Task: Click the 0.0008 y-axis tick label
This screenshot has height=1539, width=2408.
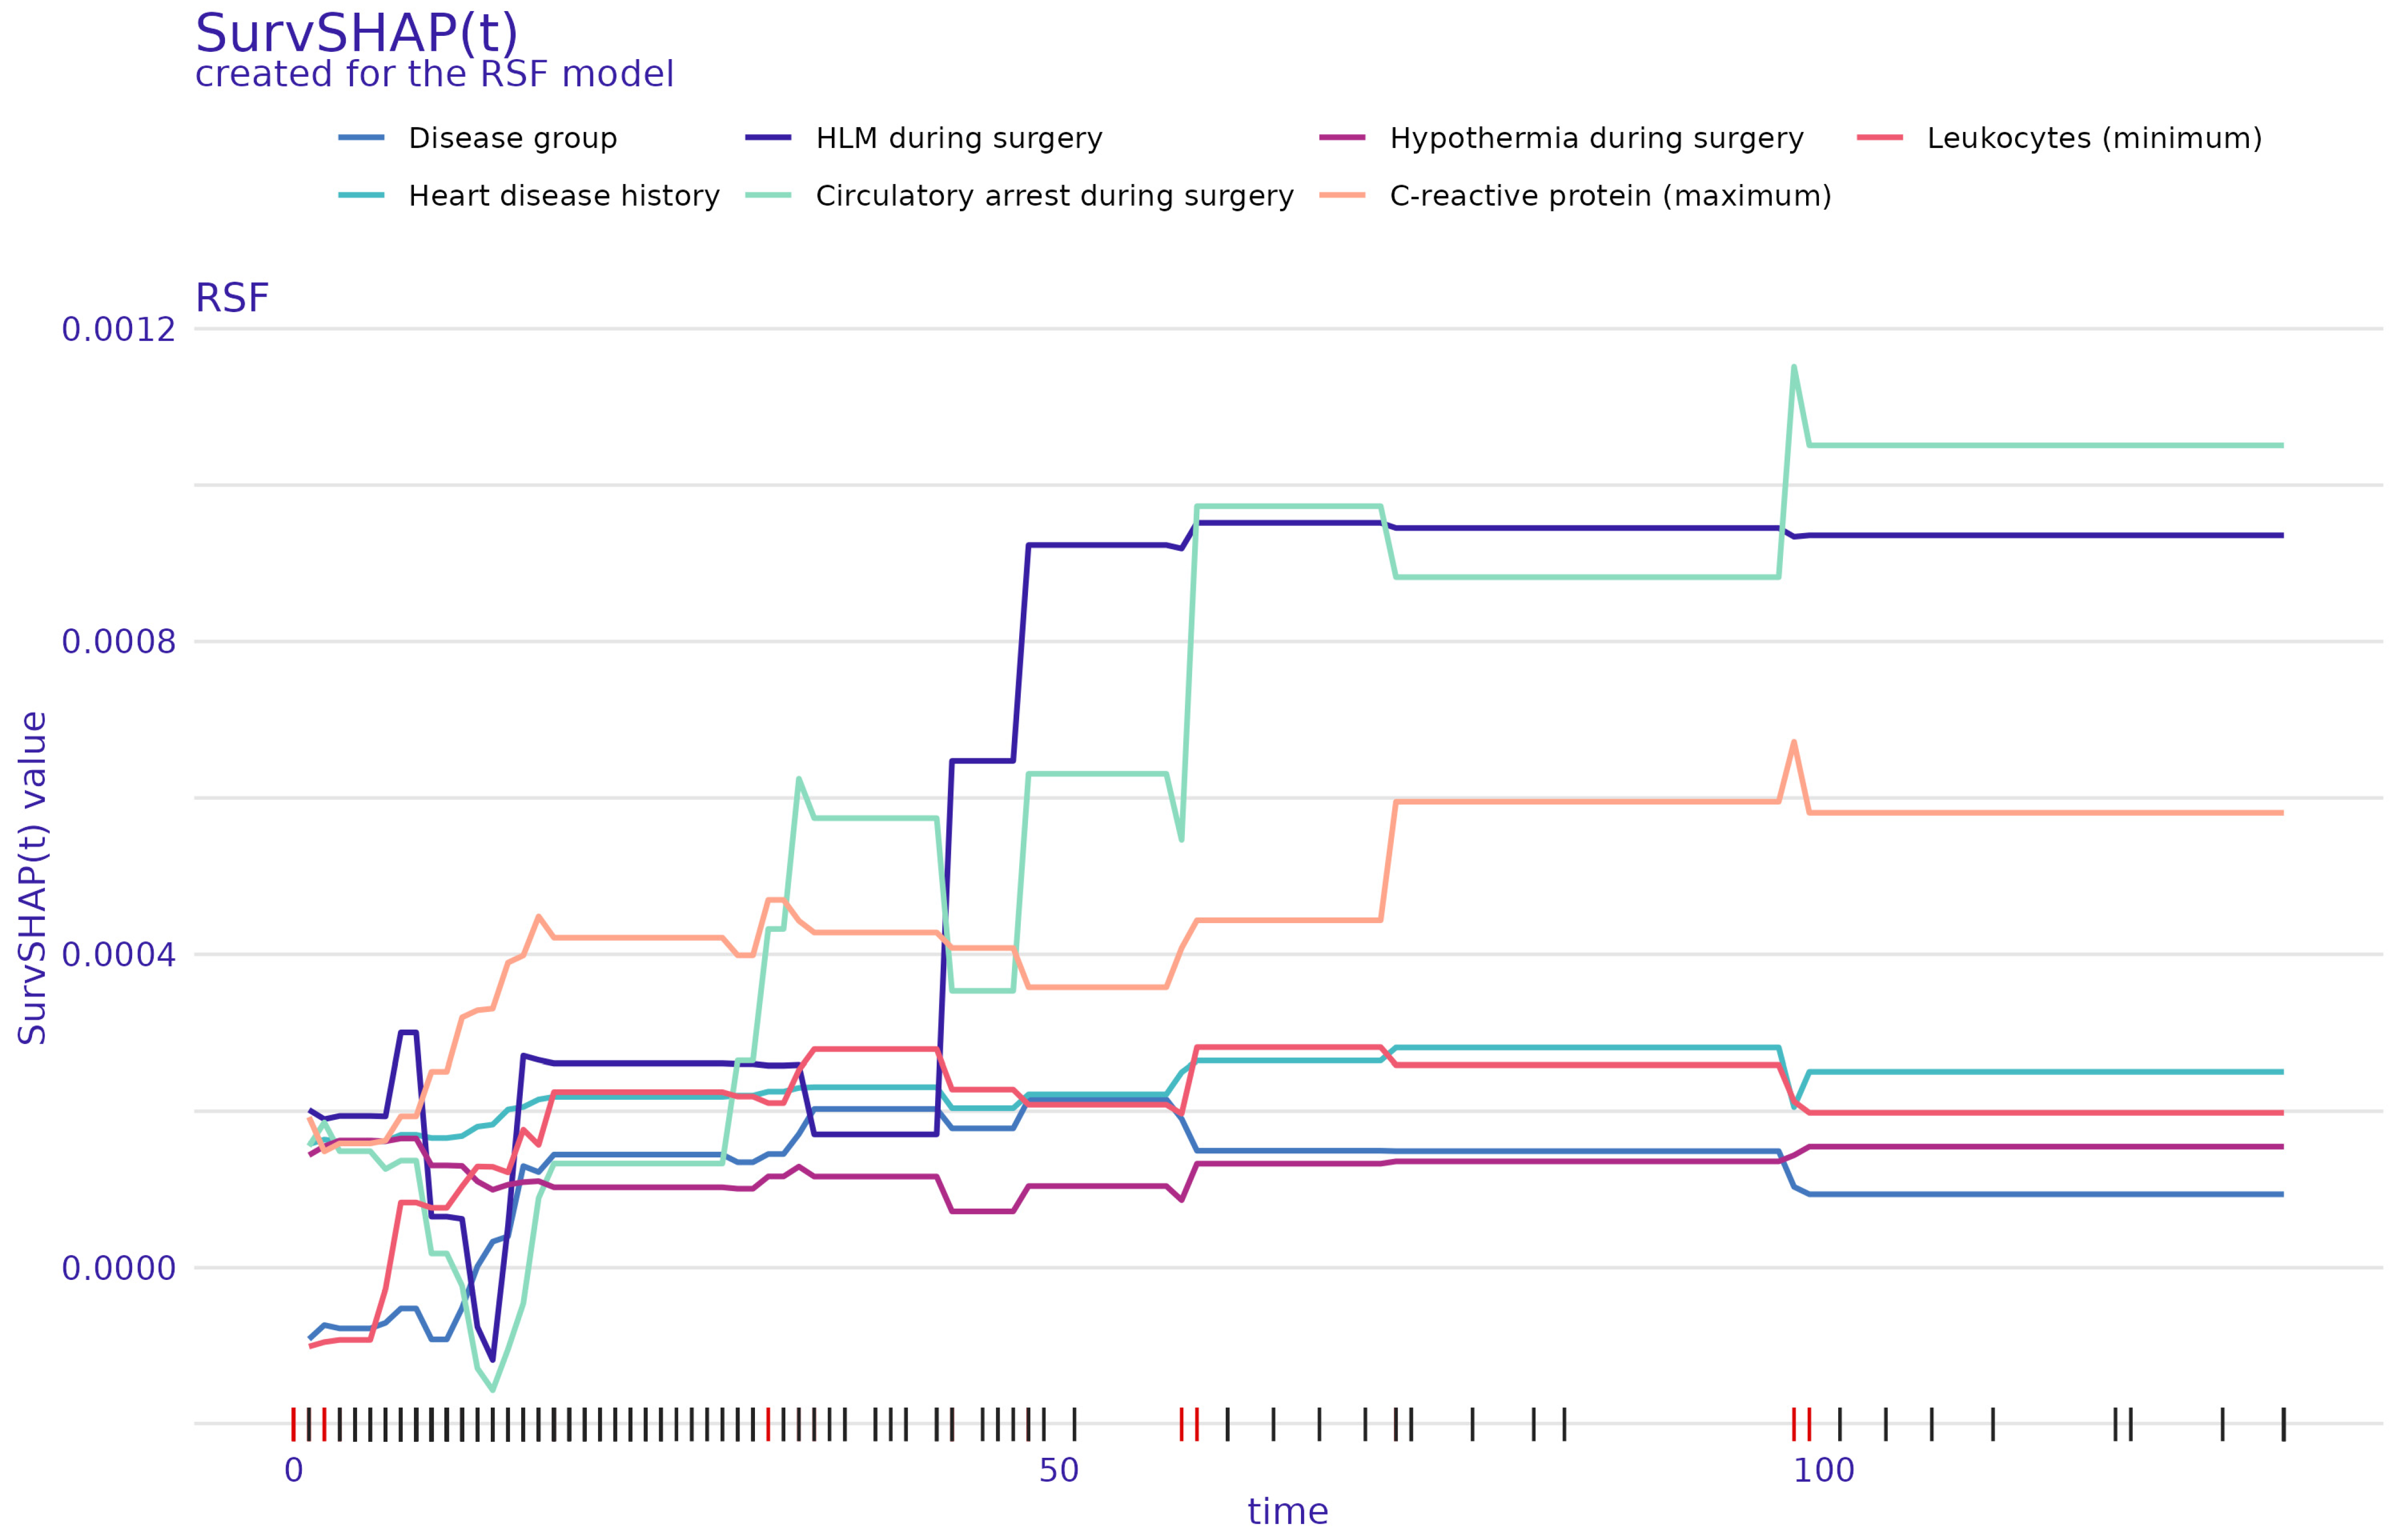Action: tap(119, 642)
